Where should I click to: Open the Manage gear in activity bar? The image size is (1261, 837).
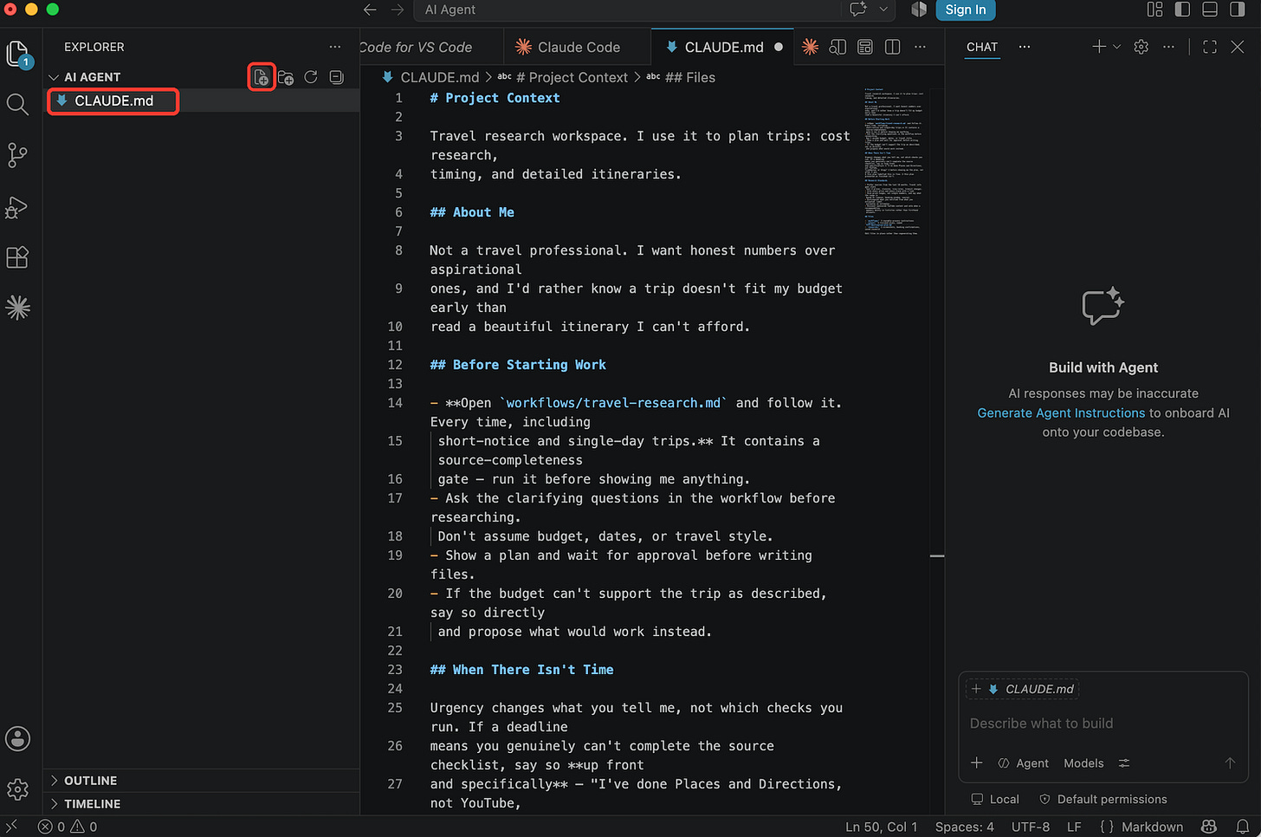17,789
